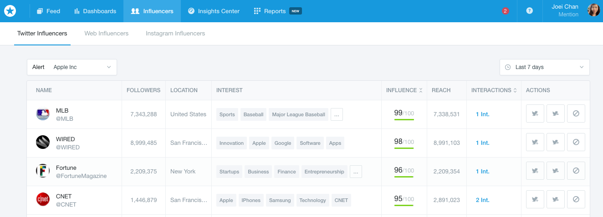The image size is (603, 217).
Task: Sort by the Influence column arrows
Action: coord(421,90)
